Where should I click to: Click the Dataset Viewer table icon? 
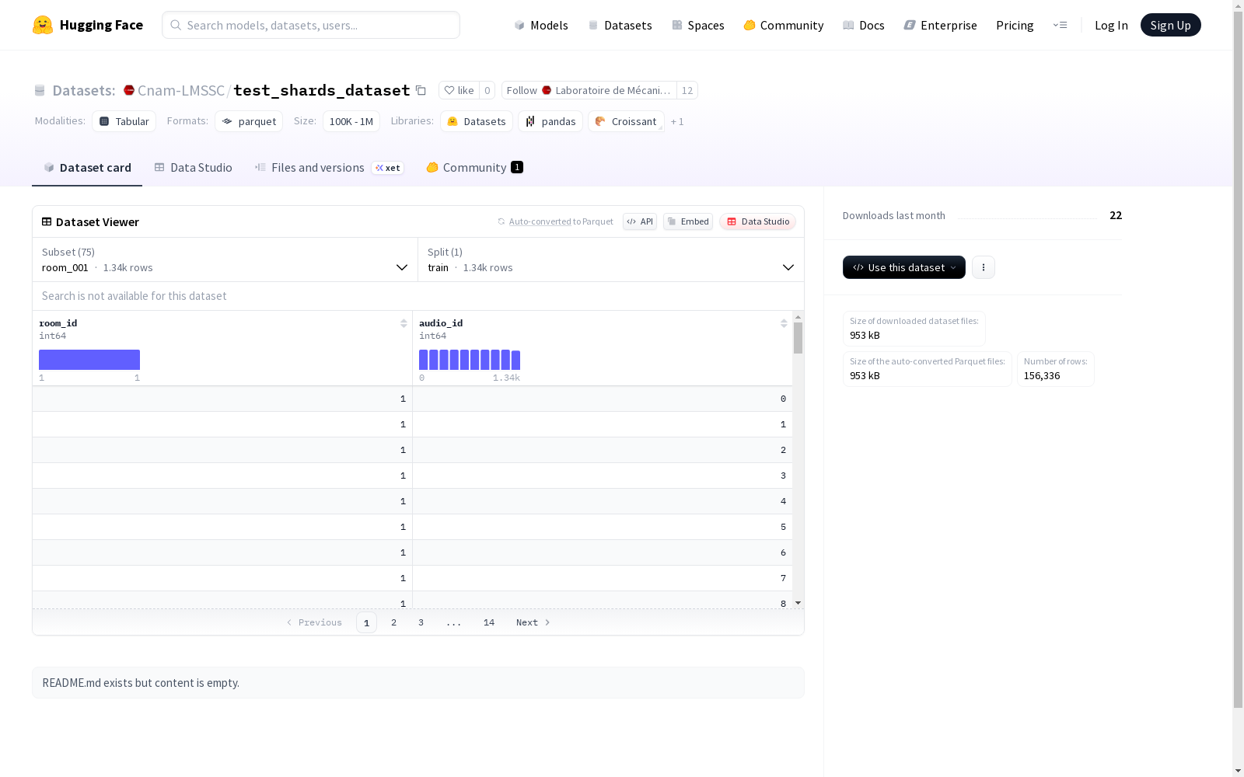coord(47,221)
